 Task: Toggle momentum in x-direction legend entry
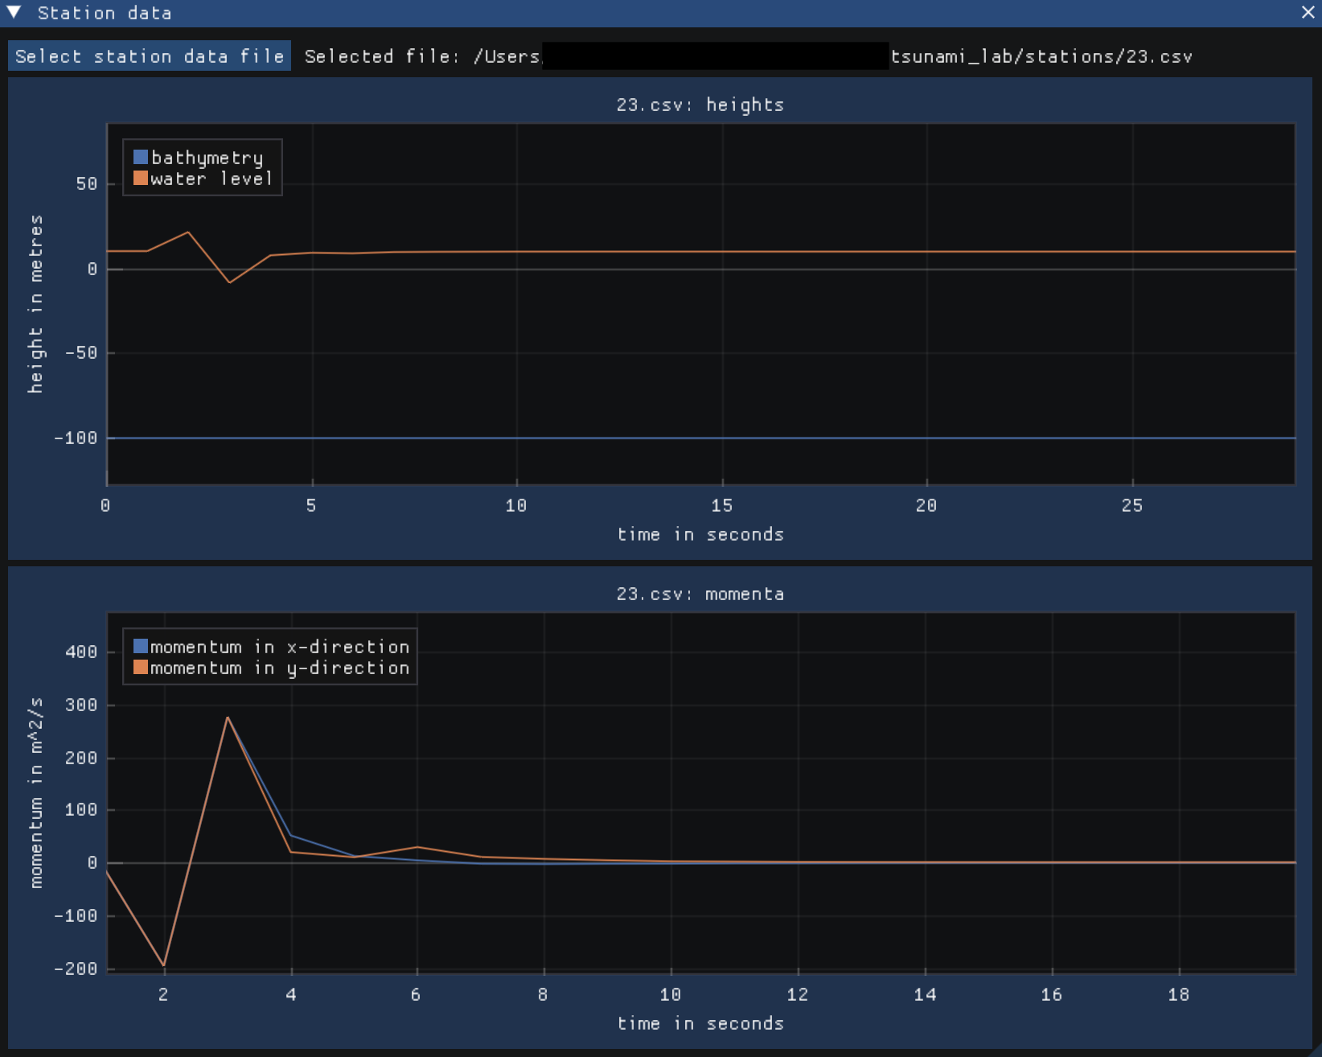click(271, 647)
